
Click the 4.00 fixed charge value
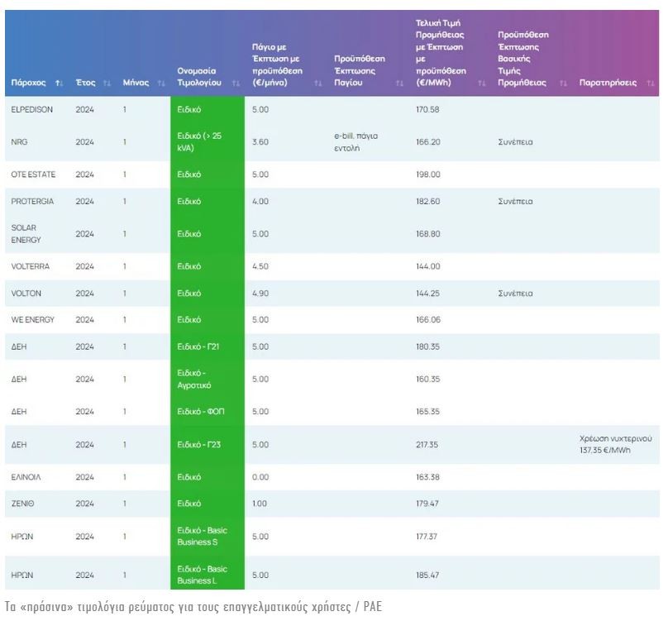(260, 201)
